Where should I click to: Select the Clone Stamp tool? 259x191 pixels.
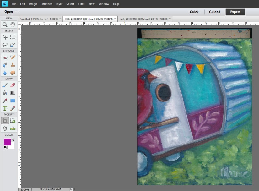pyautogui.click(x=13, y=65)
